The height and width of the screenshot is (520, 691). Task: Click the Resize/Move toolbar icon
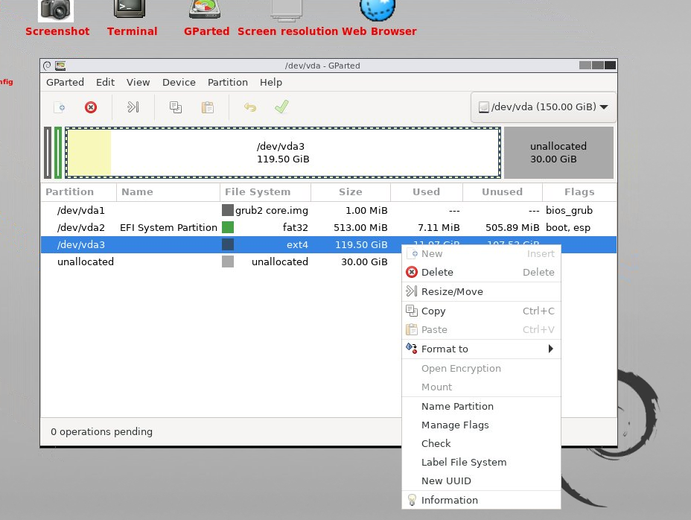click(133, 107)
